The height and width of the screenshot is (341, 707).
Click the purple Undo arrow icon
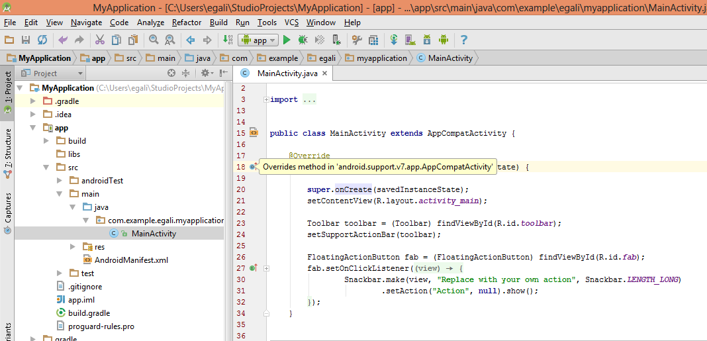pos(63,40)
